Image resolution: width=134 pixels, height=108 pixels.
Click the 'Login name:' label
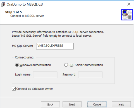(23, 74)
